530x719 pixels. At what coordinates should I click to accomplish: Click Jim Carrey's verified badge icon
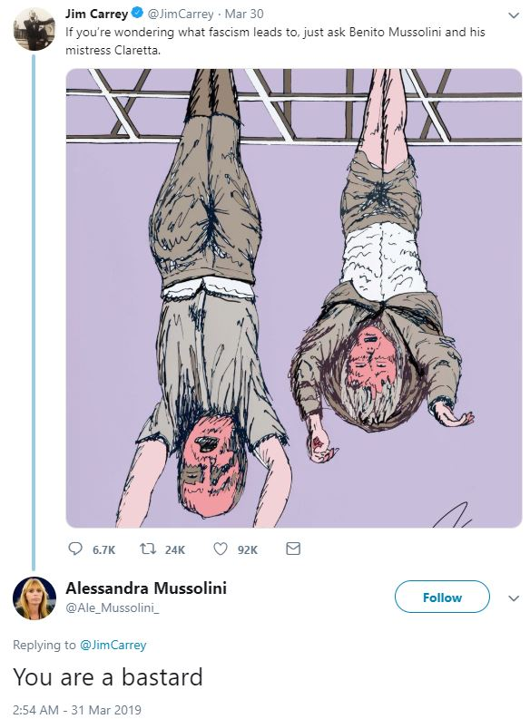[x=136, y=14]
